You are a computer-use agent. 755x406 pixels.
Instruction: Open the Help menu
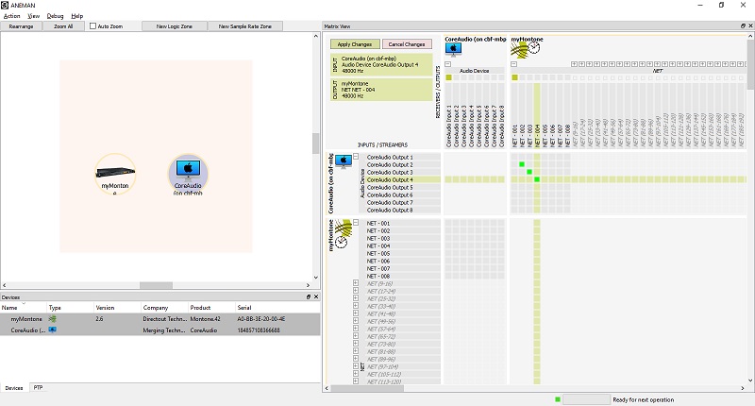coord(77,16)
